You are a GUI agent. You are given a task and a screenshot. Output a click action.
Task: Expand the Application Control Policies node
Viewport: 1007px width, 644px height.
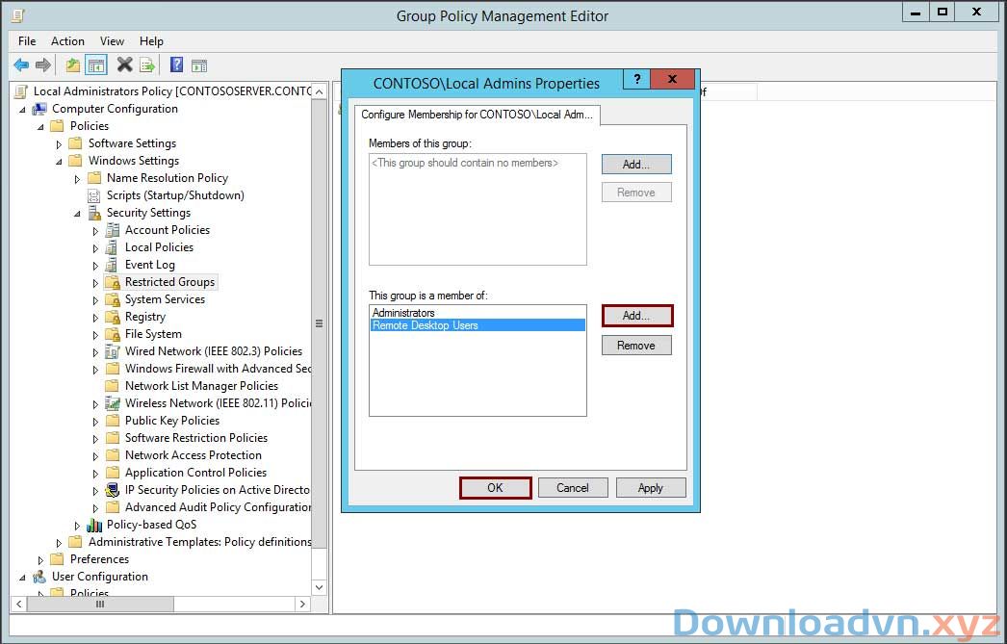95,474
